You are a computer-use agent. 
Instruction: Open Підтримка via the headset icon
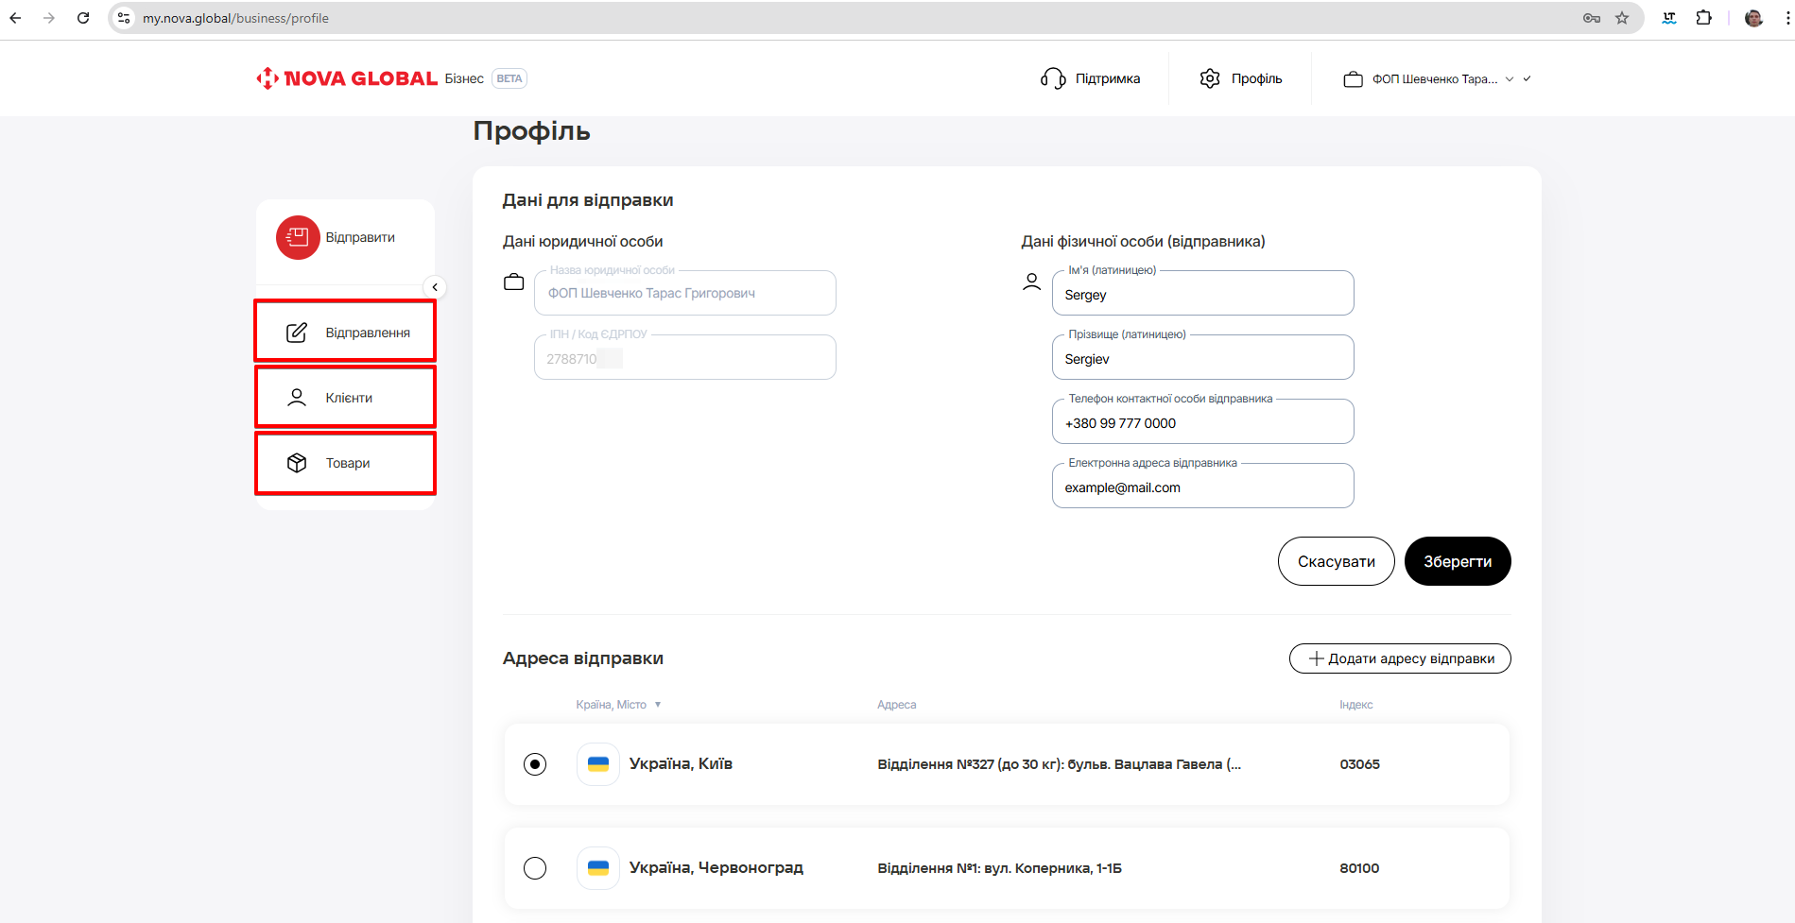click(x=1053, y=78)
